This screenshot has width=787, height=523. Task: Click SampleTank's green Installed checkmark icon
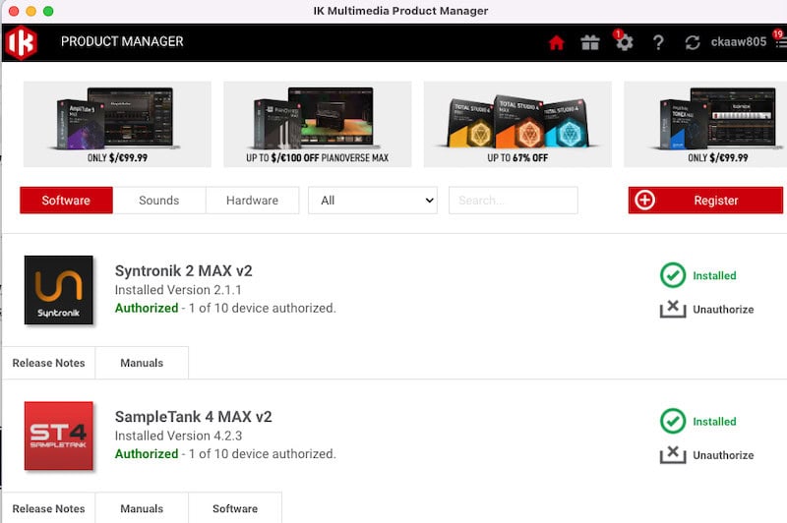[673, 421]
